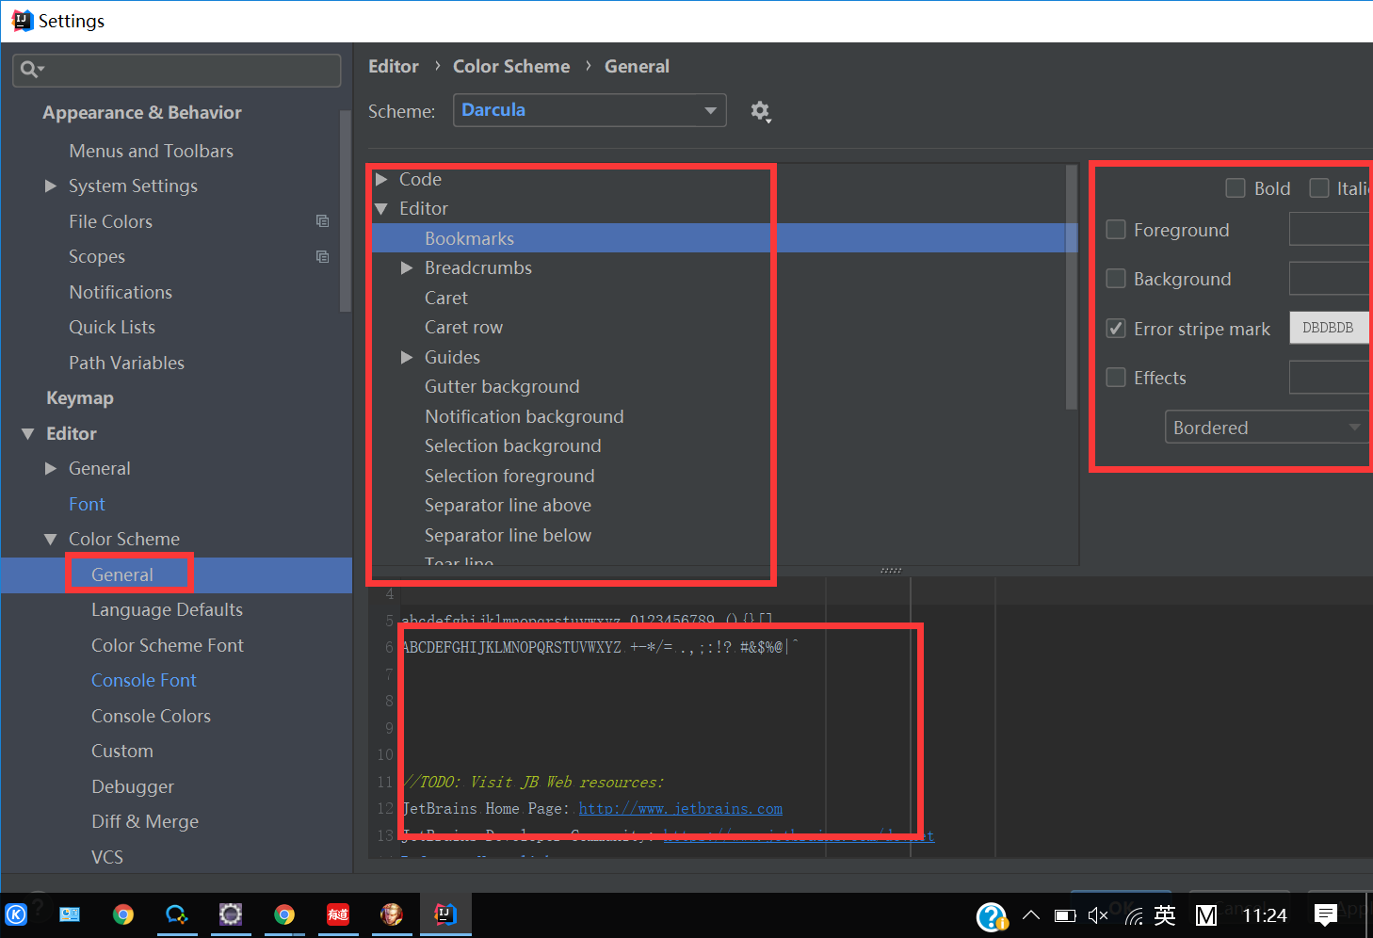Open the Darcula scheme dropdown
Screen dimensions: 1373x938
[x=590, y=110]
